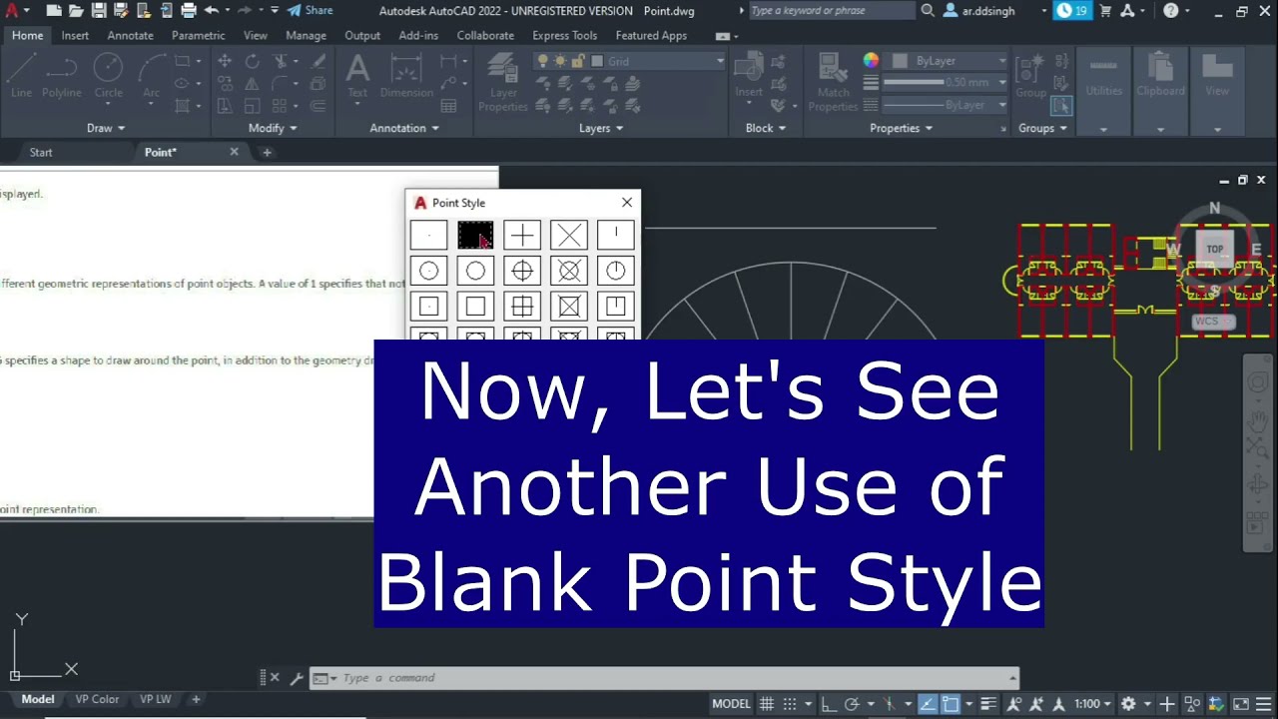Toggle lineweight display in status bar
The width and height of the screenshot is (1278, 719).
989,704
